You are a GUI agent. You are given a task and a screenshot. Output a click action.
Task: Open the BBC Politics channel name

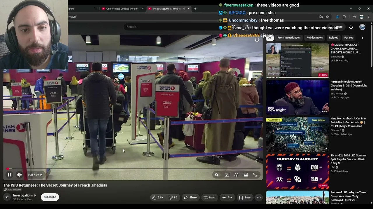click(337, 94)
